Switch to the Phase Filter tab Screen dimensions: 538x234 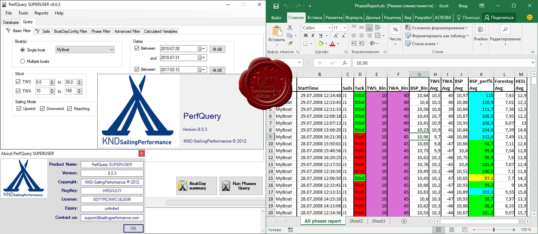(x=101, y=31)
